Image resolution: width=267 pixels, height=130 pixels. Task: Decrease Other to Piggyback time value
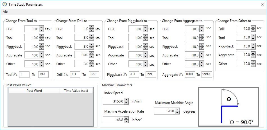tap(253, 48)
